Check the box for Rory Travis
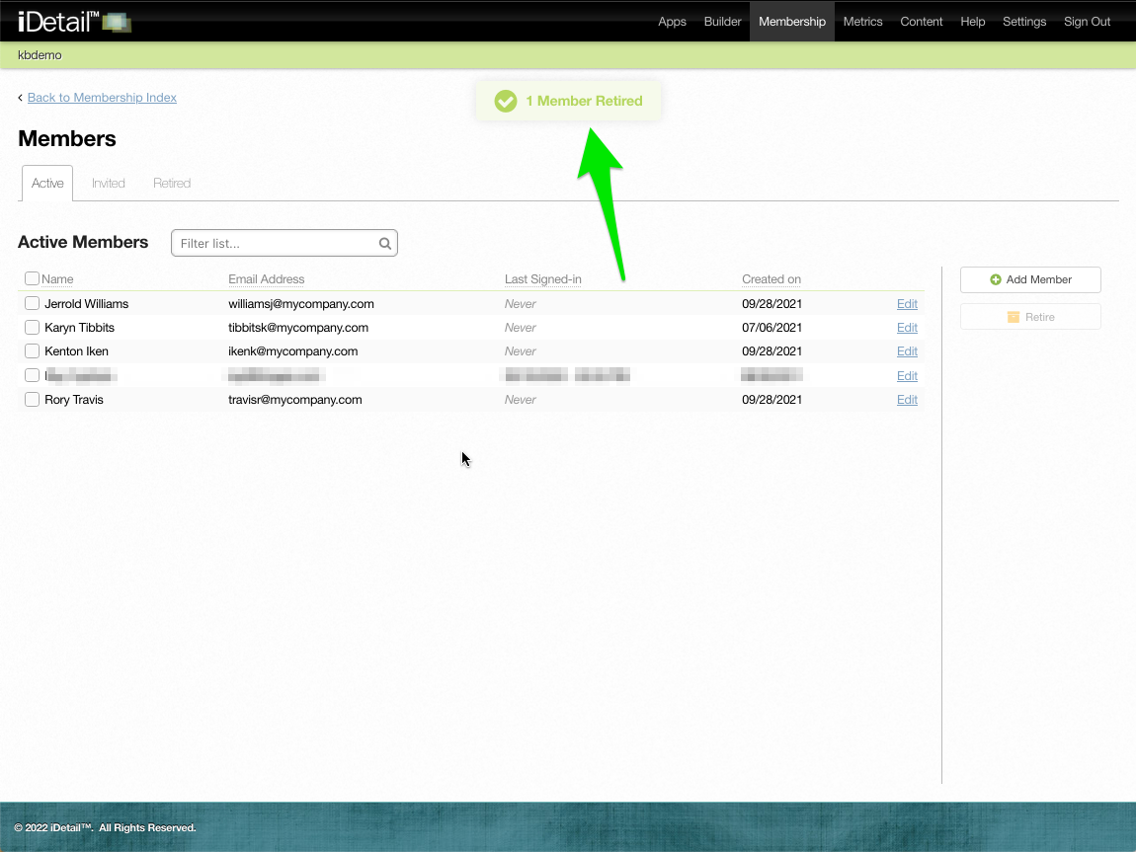Image resolution: width=1136 pixels, height=852 pixels. coord(32,400)
